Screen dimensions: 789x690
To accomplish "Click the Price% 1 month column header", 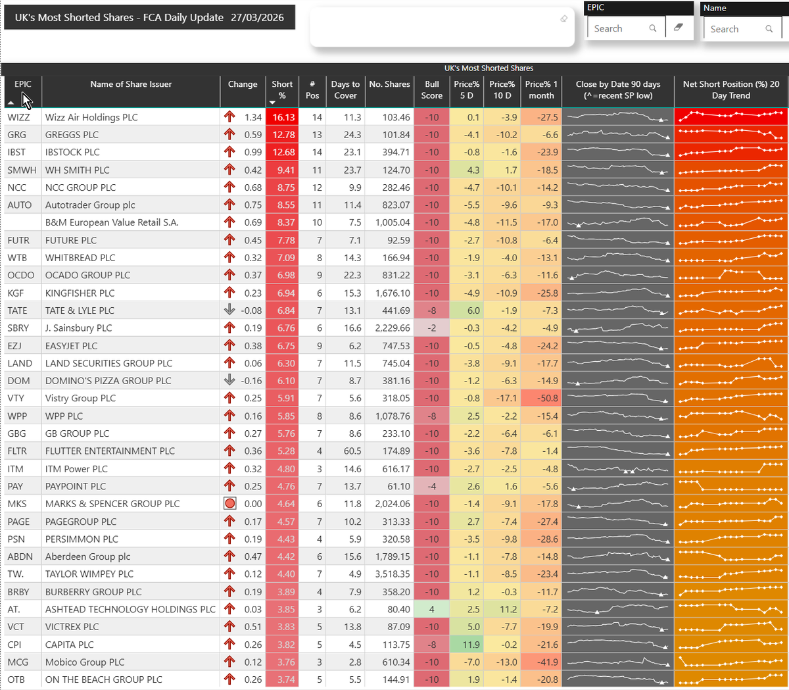I will [541, 90].
